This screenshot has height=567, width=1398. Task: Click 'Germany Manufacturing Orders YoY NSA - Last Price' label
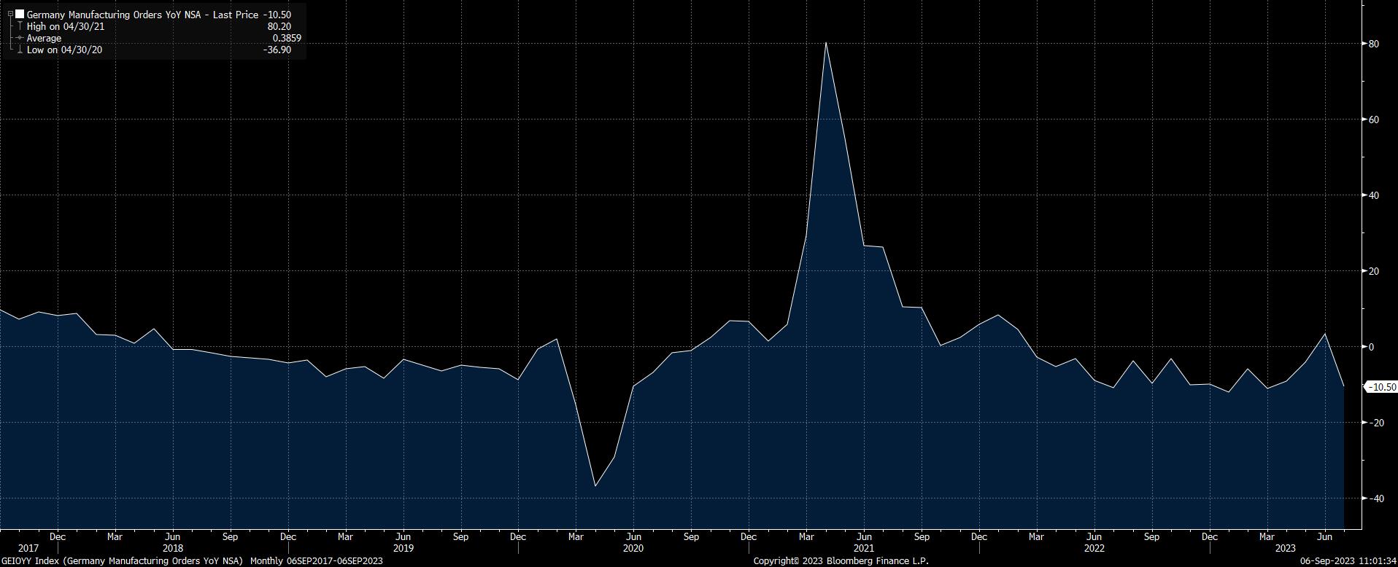142,15
